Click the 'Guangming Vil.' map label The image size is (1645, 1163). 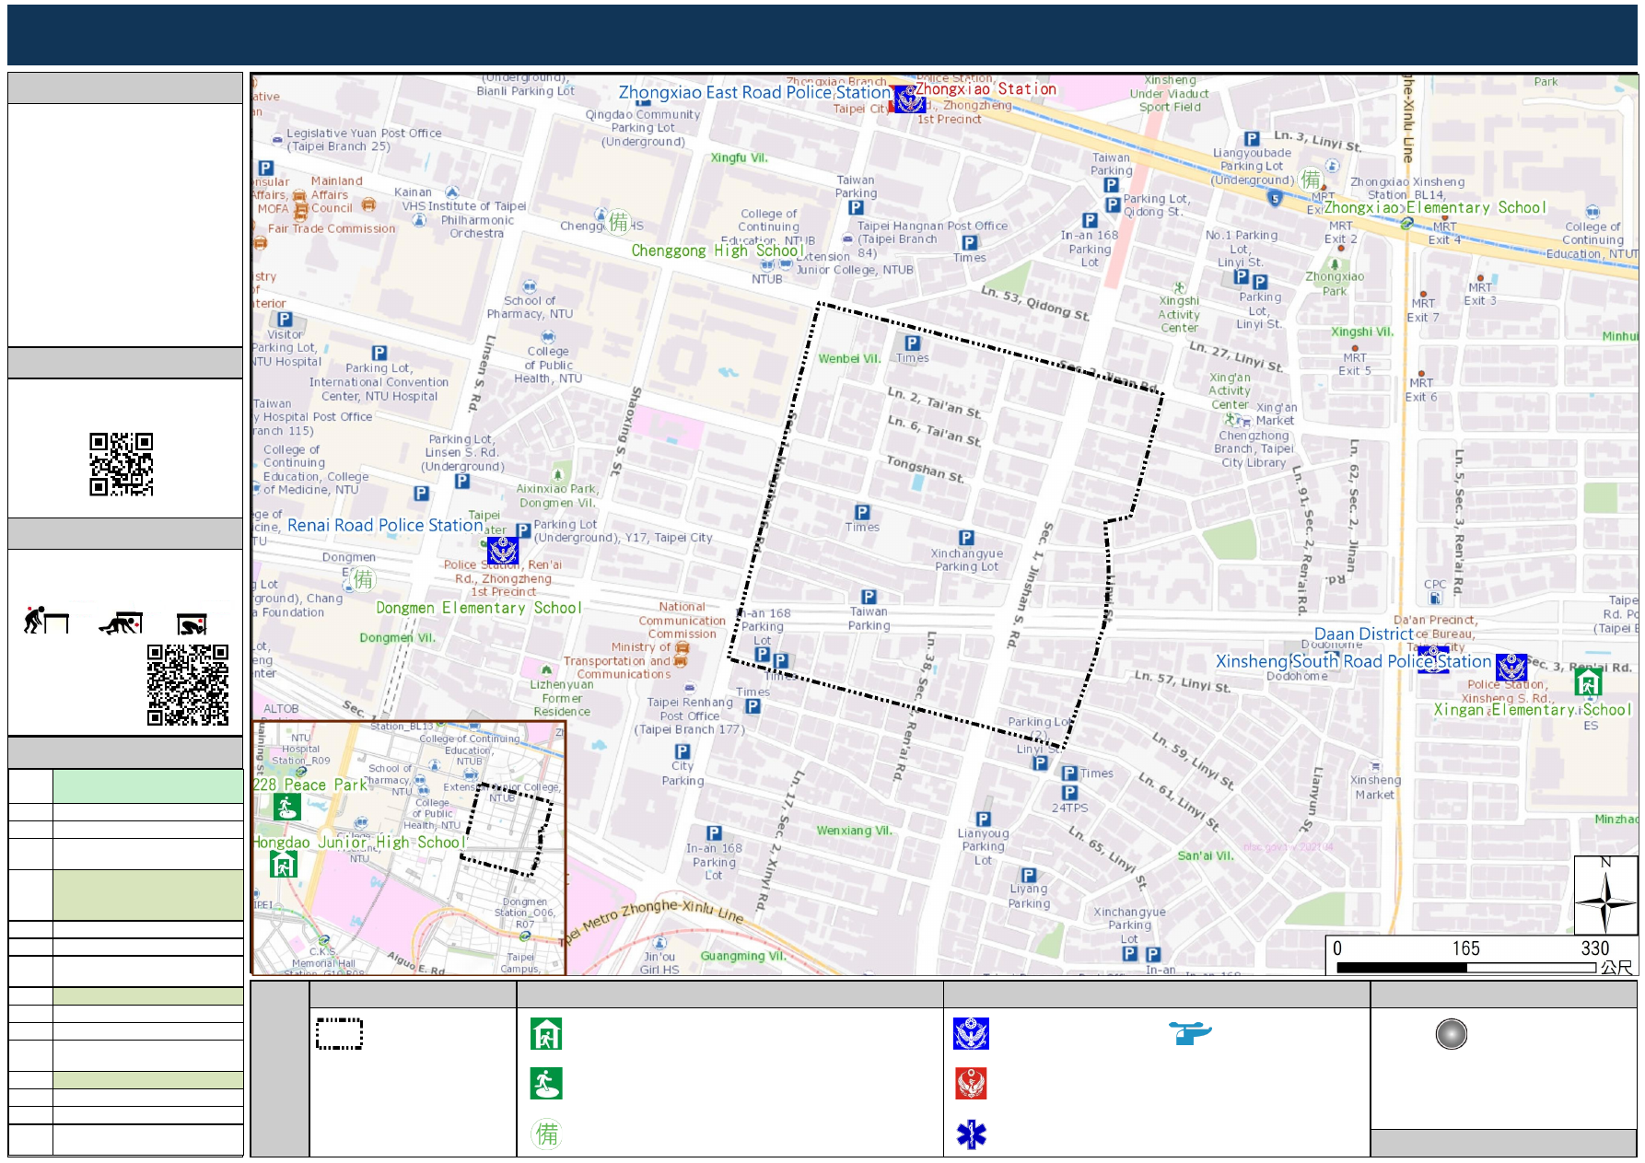[743, 956]
